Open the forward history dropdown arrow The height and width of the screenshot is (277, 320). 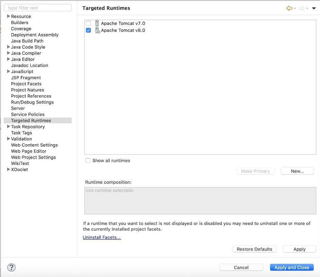click(307, 8)
